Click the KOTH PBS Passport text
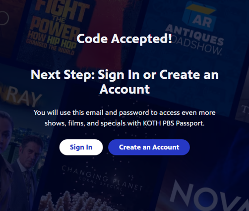The height and width of the screenshot is (211, 249). (173, 123)
